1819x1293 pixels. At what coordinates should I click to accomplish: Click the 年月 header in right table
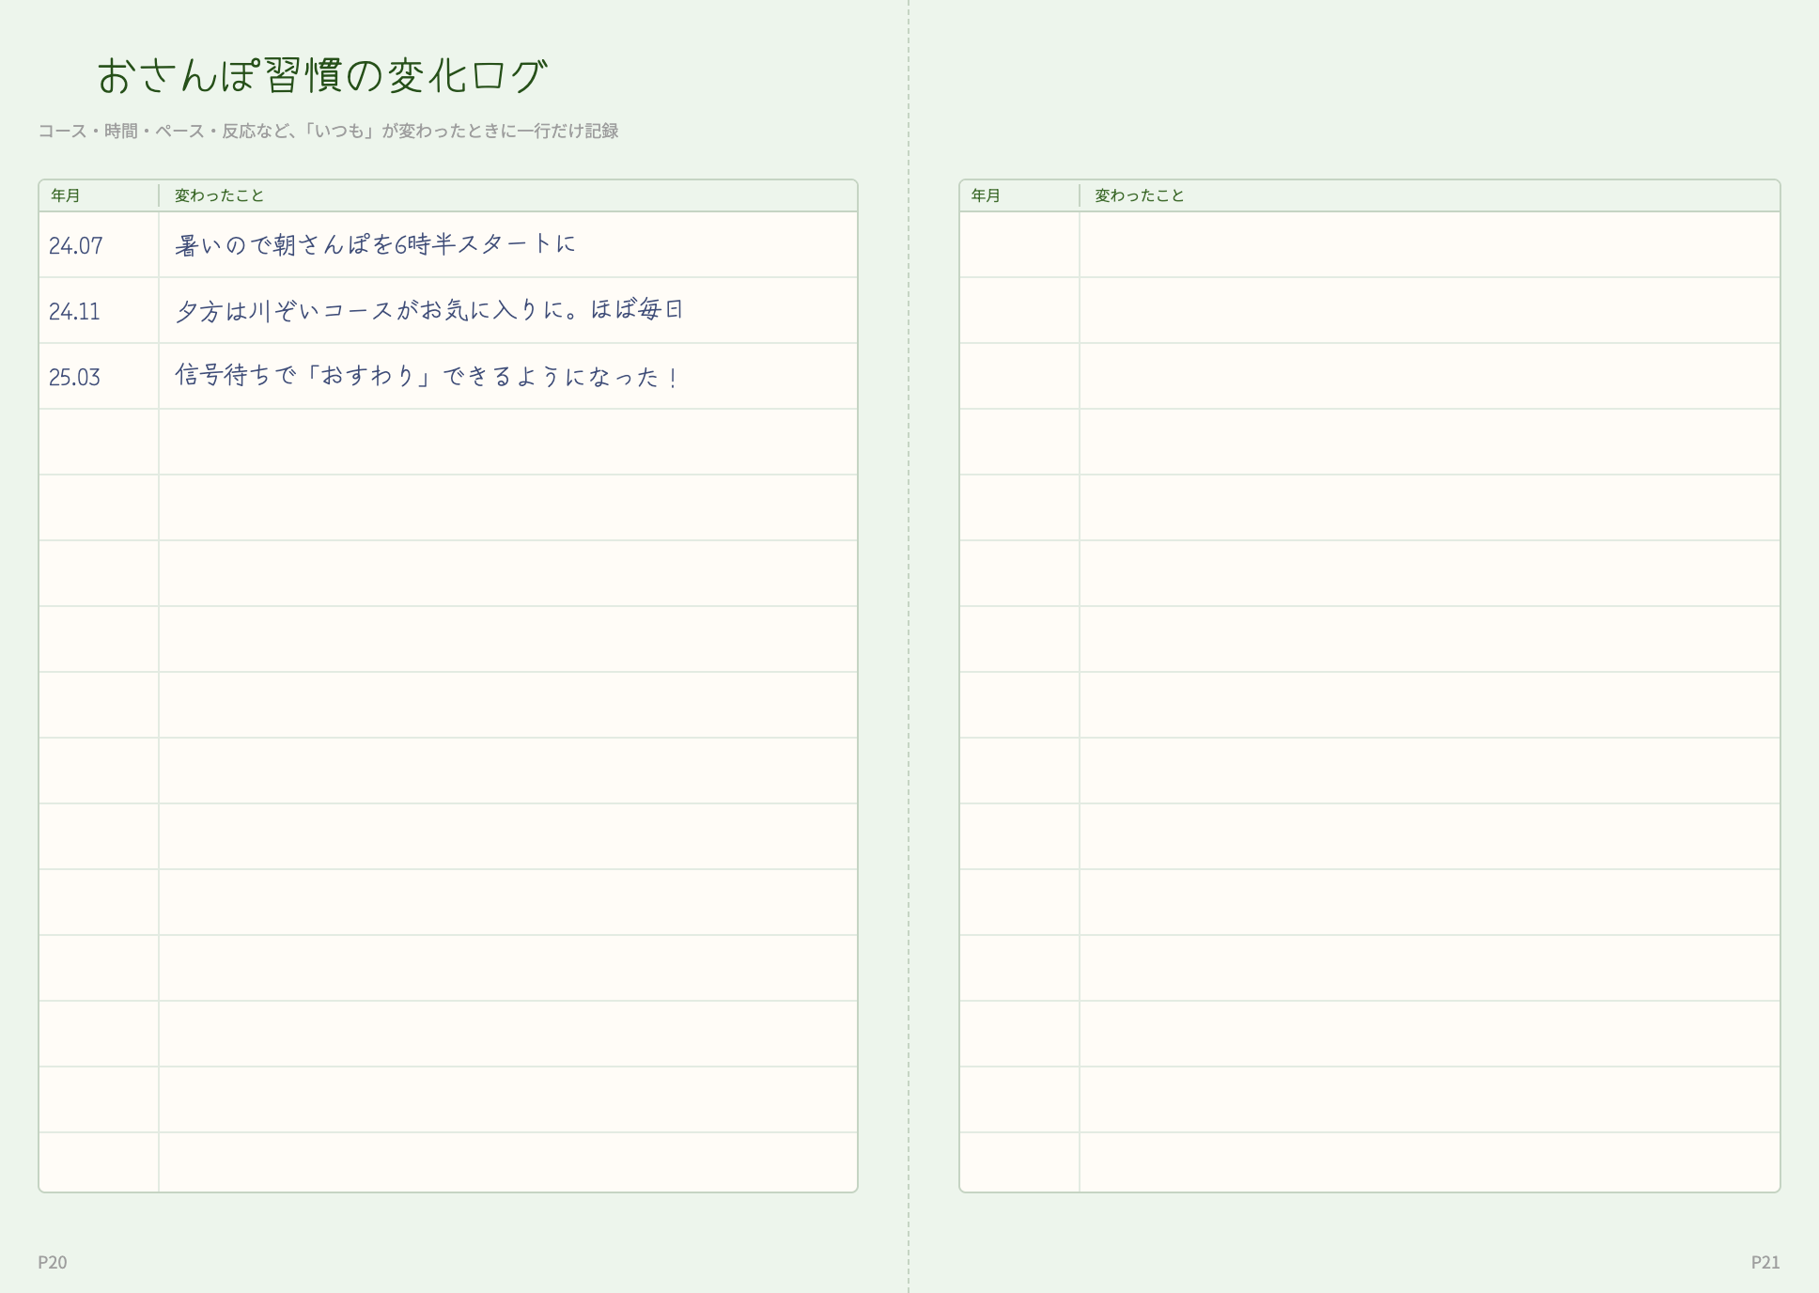coord(986,195)
